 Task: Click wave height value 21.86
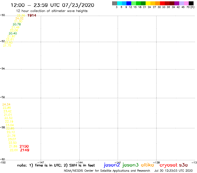[x=13, y=146]
